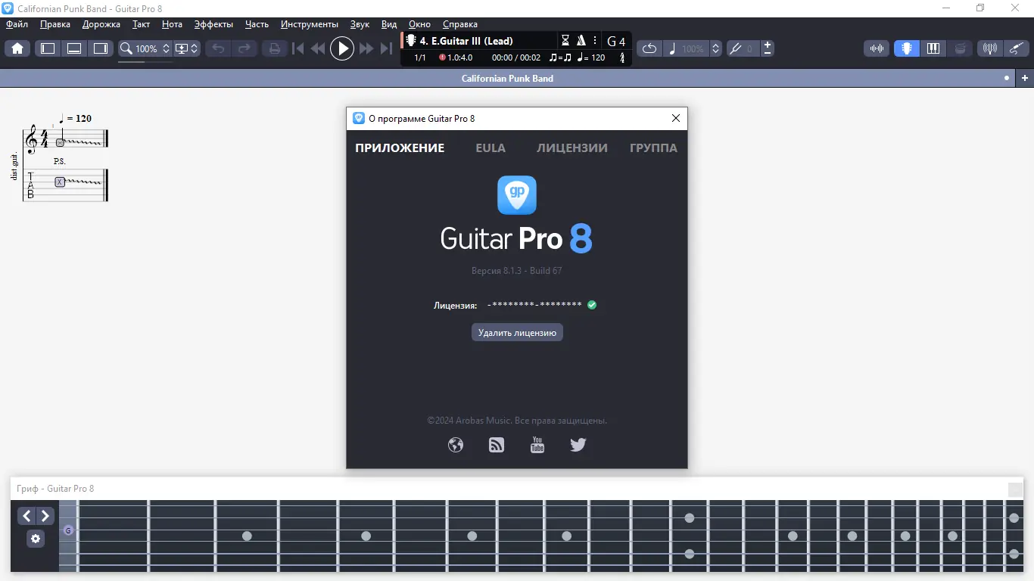Open the Справка menu
Screen dimensions: 1034x581
coord(459,24)
